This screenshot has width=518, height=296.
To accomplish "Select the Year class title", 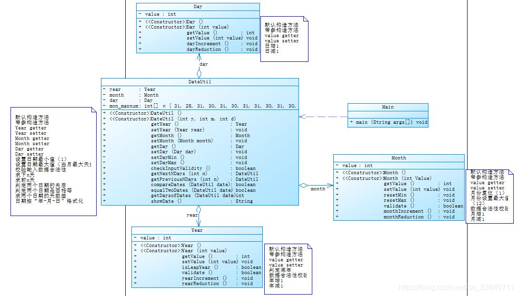I will point(197,230).
